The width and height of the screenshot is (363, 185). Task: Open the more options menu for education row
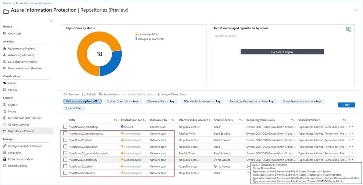coord(351,147)
